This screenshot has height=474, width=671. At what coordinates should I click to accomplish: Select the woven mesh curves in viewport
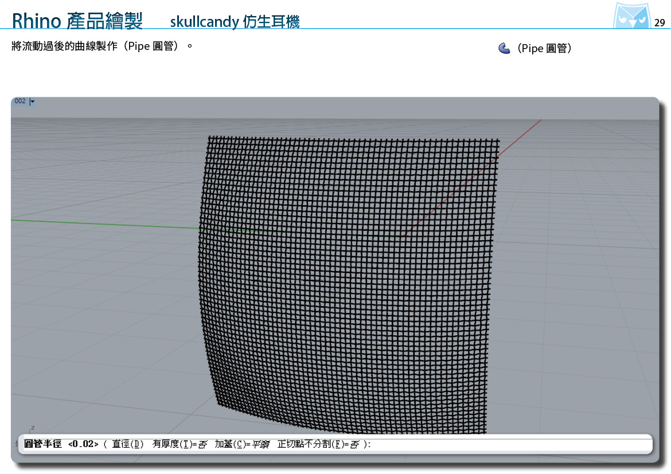click(348, 284)
